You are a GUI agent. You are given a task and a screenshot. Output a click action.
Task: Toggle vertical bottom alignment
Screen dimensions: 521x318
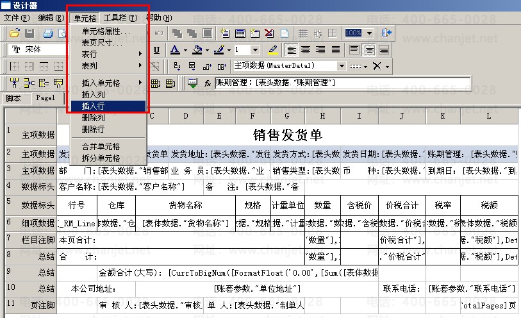tap(384, 50)
